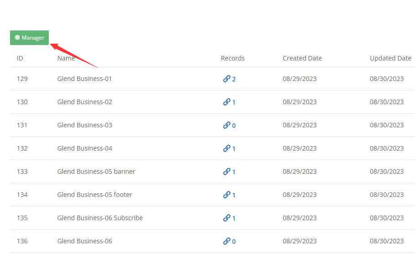Click records count 0 in row 136

[x=233, y=242]
